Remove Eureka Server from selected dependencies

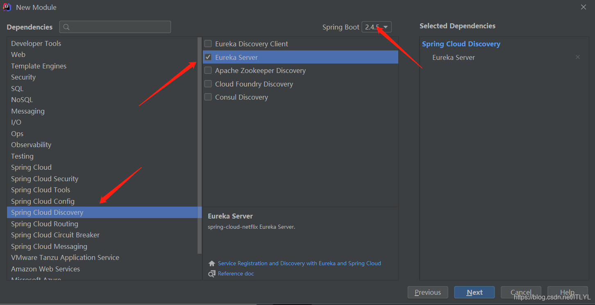pyautogui.click(x=578, y=57)
